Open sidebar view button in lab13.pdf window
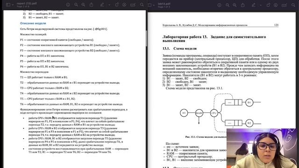This screenshot has width=299, height=168. pyautogui.click(x=149, y=5)
